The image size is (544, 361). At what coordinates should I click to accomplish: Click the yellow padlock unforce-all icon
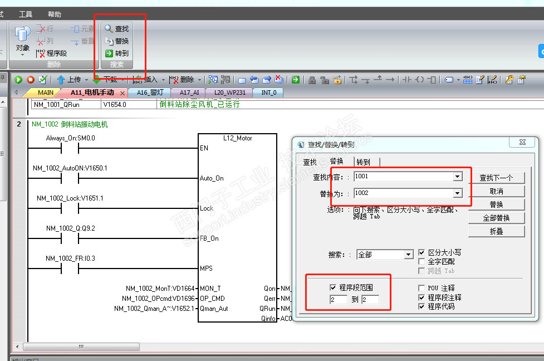tap(337, 80)
